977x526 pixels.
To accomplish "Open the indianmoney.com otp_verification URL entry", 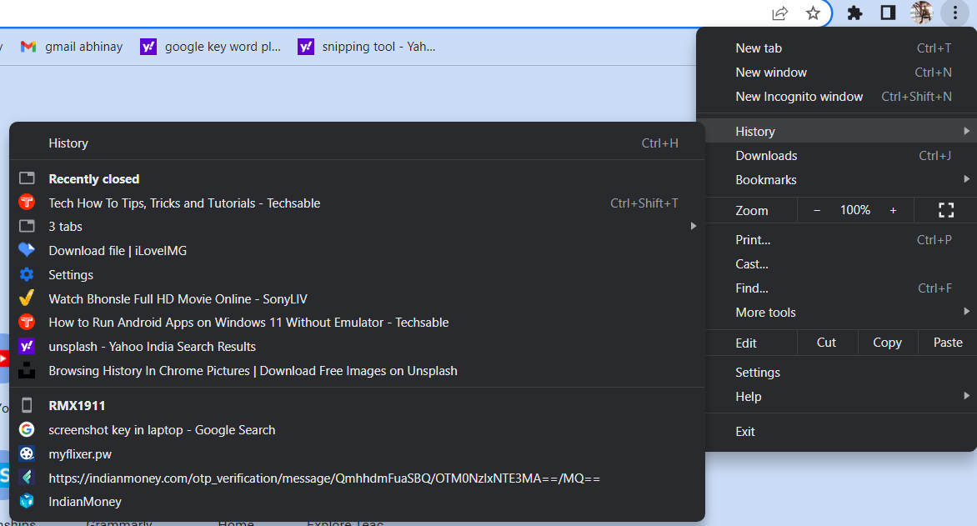I will [357, 478].
